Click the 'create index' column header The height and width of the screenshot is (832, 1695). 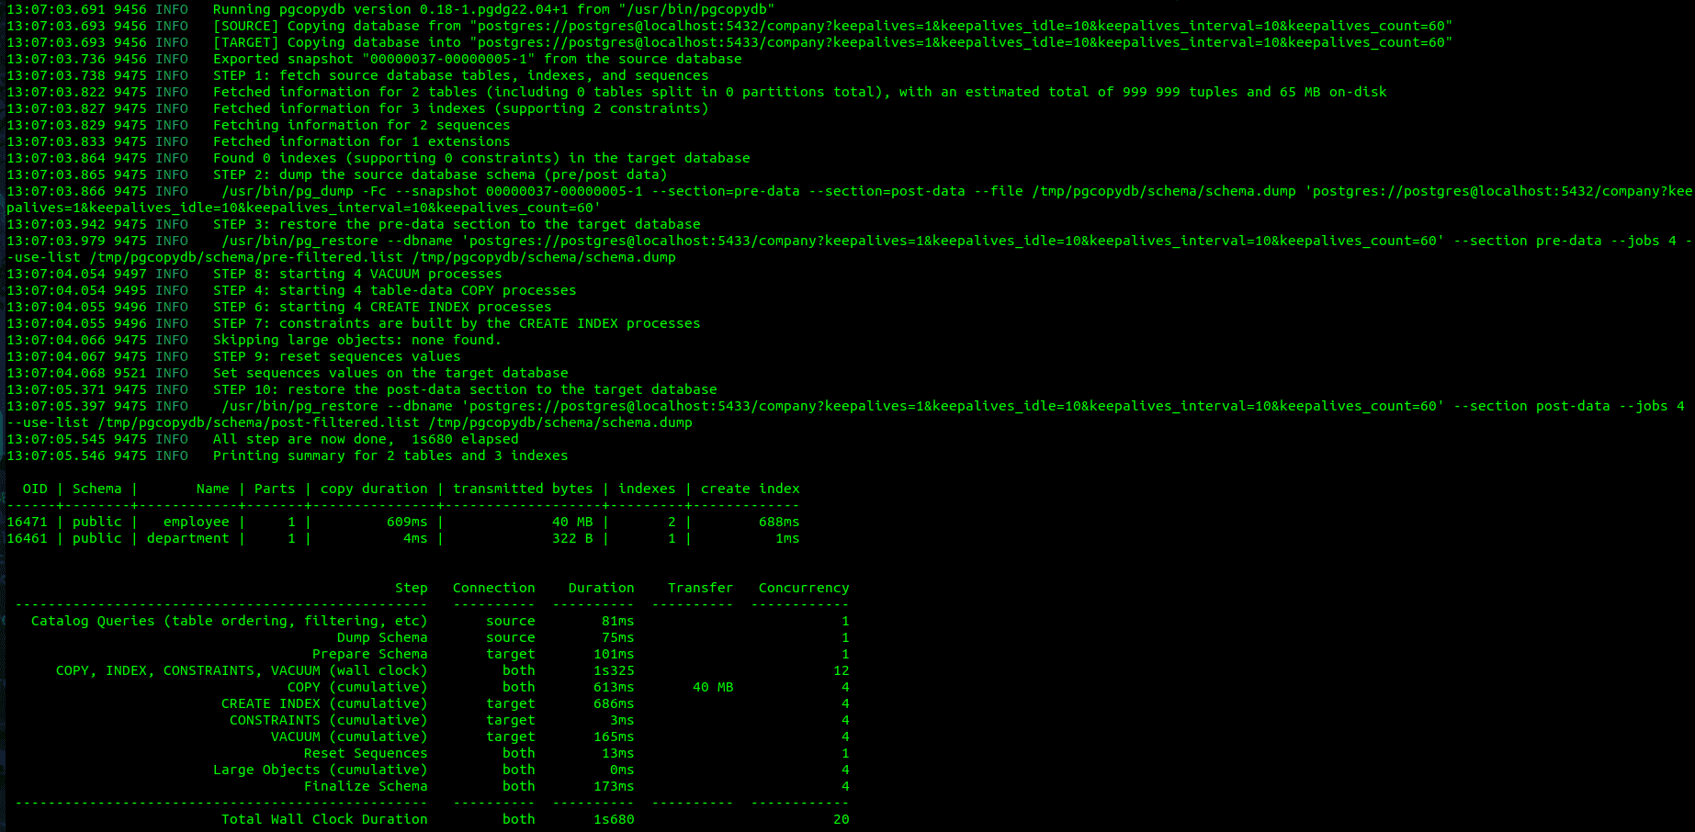[x=751, y=489]
